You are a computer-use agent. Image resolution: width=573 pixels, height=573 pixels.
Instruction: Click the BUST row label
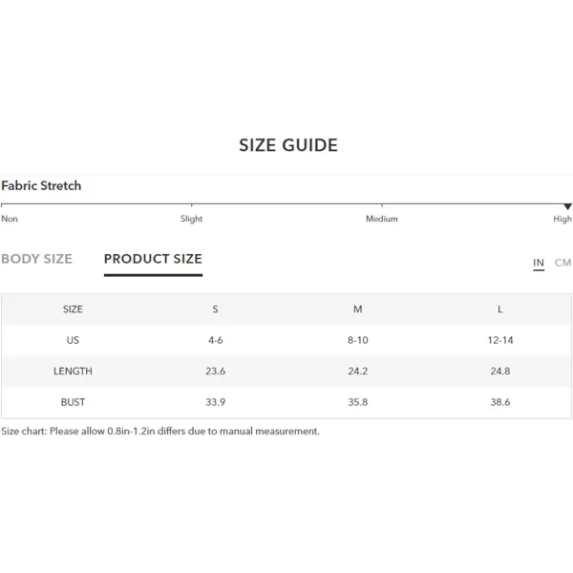pyautogui.click(x=73, y=402)
